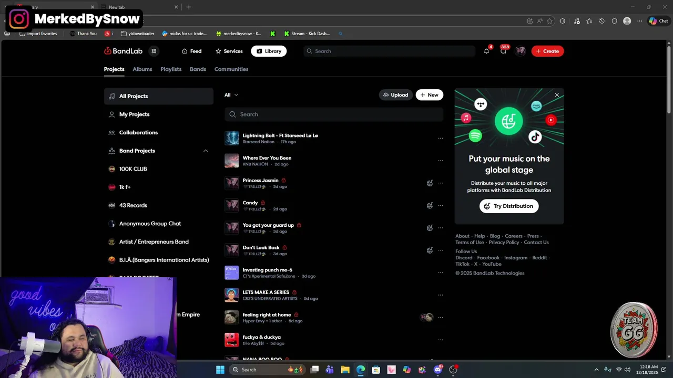Open the Privacy Policy link
This screenshot has height=378, width=673.
tap(504, 243)
